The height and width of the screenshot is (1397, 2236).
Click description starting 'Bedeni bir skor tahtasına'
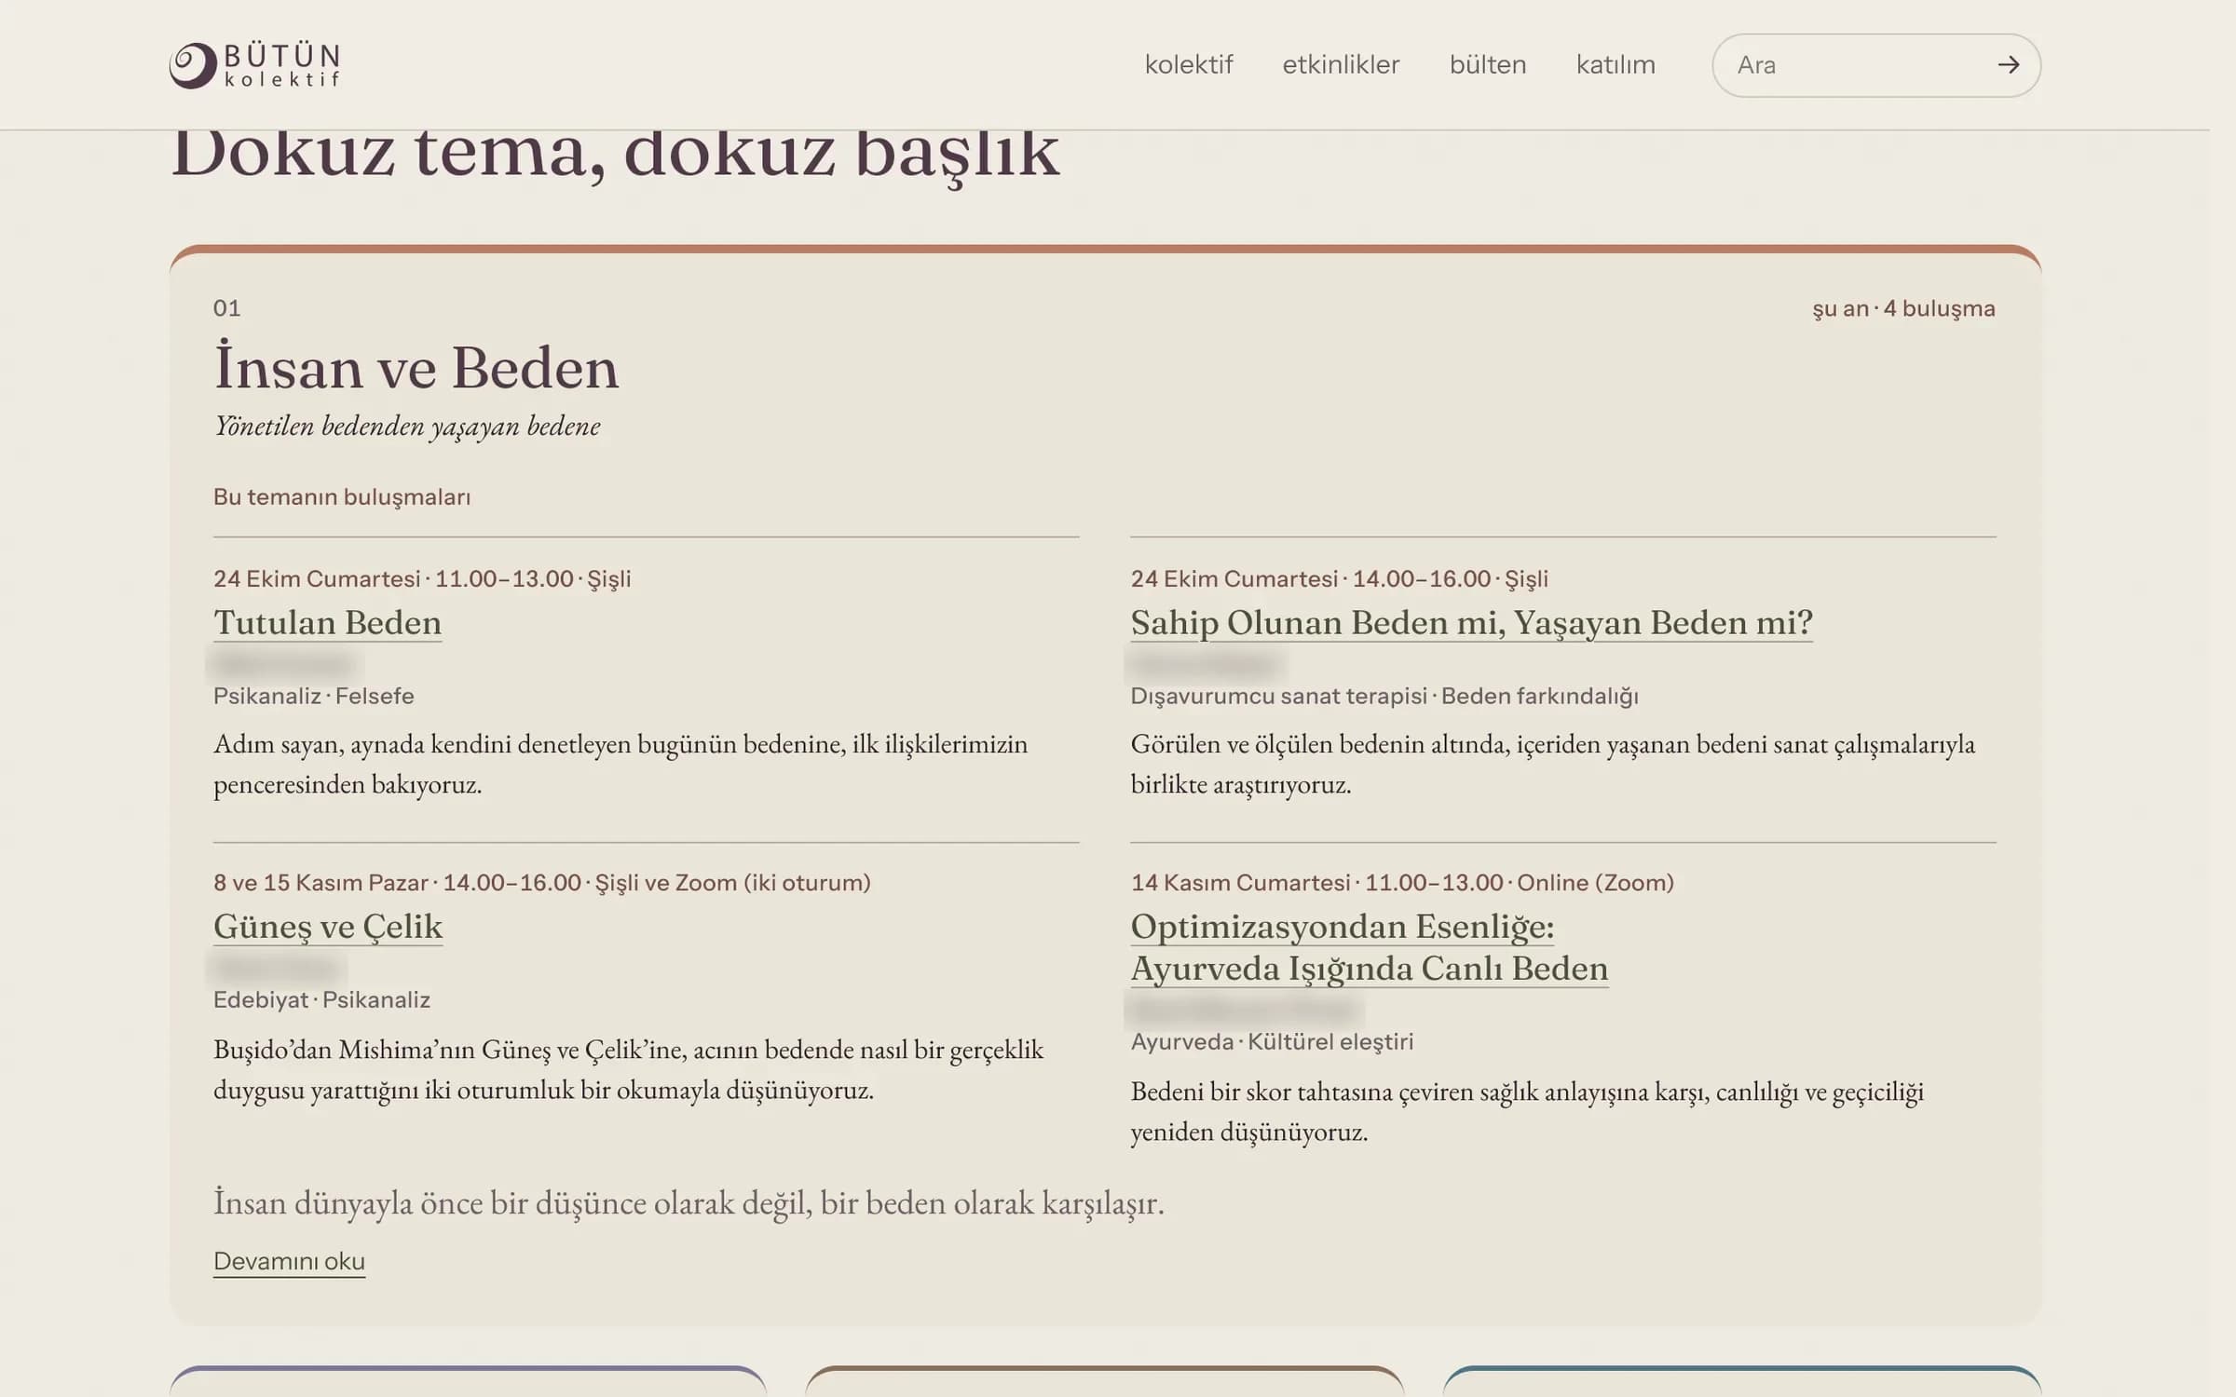[1527, 1111]
